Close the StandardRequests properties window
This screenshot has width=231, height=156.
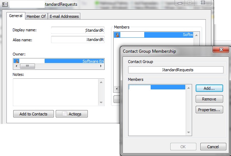[x=203, y=2]
